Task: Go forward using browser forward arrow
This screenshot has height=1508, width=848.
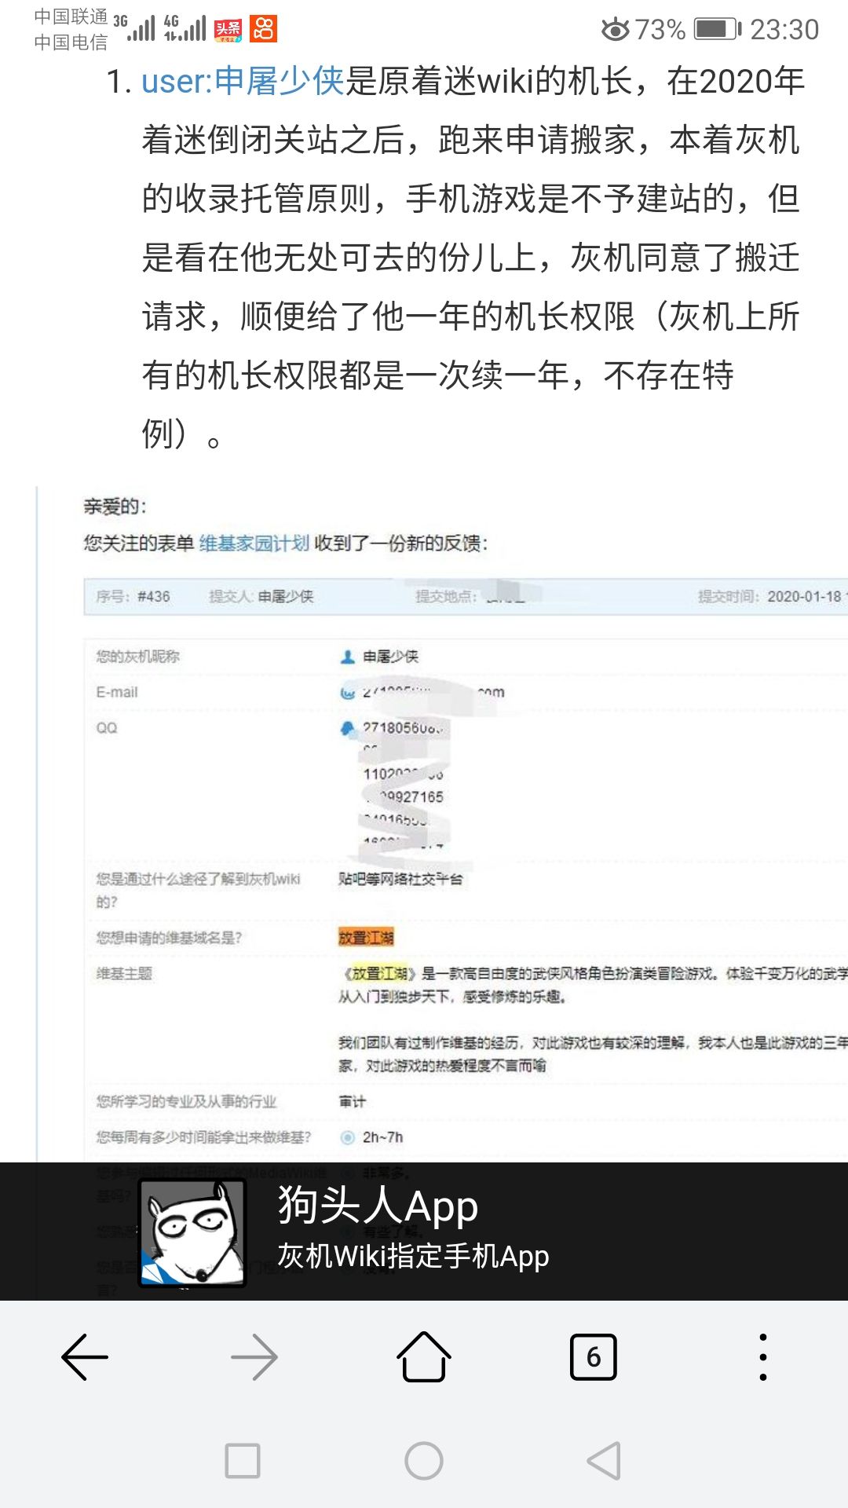Action: coord(254,1356)
